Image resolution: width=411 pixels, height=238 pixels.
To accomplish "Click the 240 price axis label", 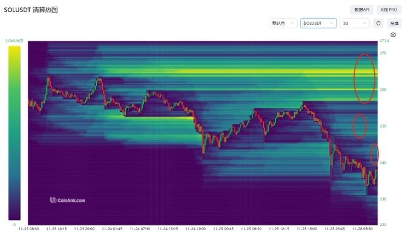I will point(383,162).
